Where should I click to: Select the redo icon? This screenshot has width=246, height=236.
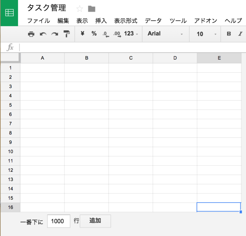coord(54,34)
